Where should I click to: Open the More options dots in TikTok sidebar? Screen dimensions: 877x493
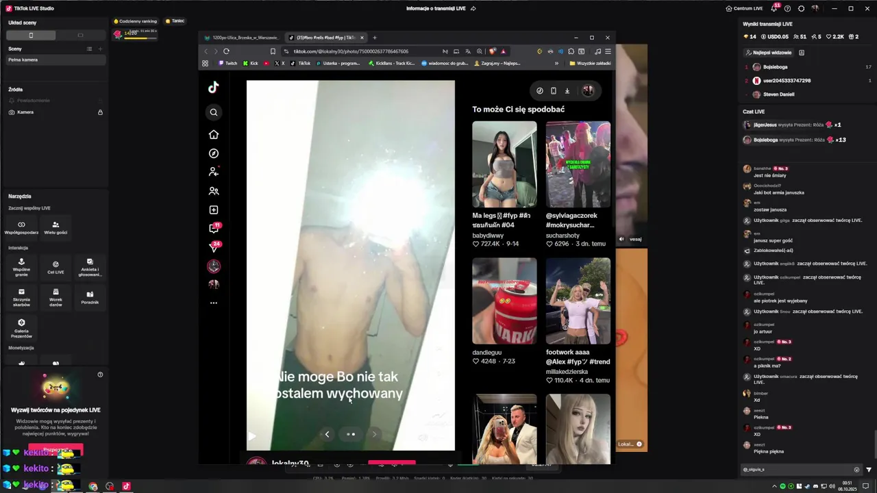[214, 303]
